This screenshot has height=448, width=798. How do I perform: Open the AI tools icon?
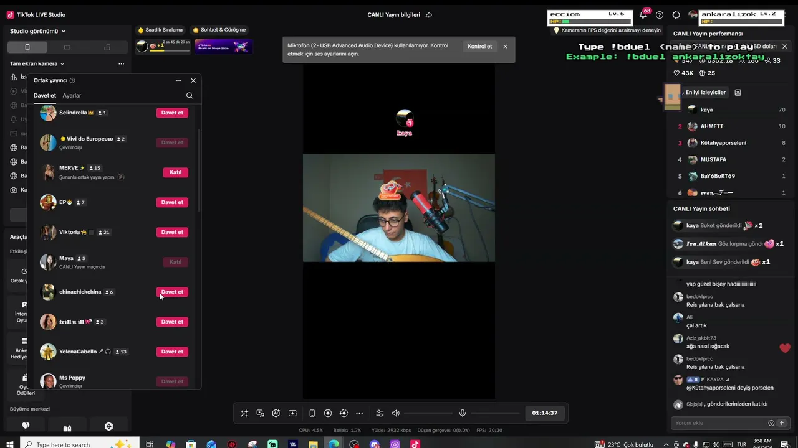[276, 413]
